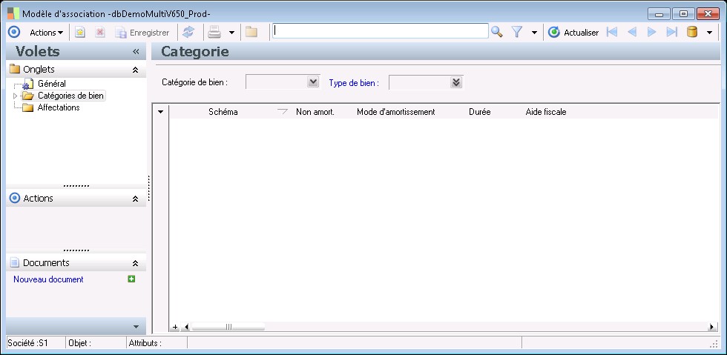
Task: Click the Actualiser button
Action: [573, 33]
